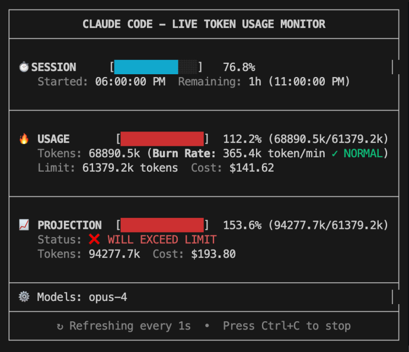This screenshot has height=352, width=409.
Task: Click the opus-4 model name
Action: point(108,297)
